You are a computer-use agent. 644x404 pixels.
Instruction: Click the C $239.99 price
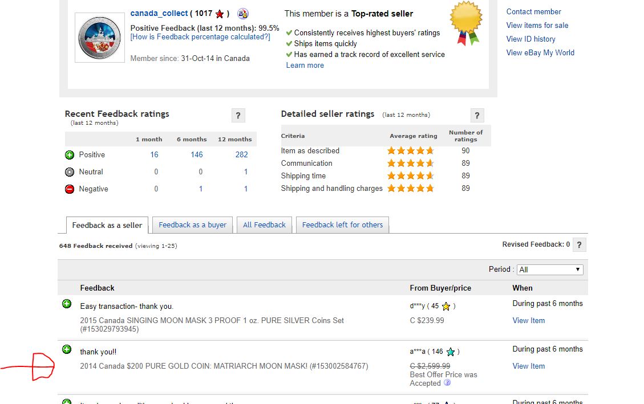(427, 321)
